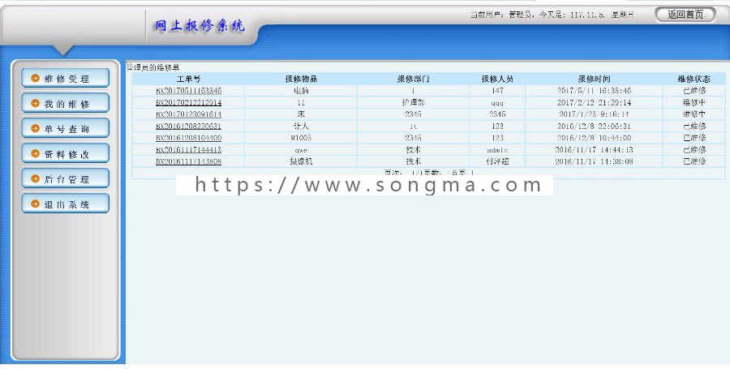This screenshot has height=369, width=730.
Task: Click the 维修状态 column header
Action: tap(694, 79)
